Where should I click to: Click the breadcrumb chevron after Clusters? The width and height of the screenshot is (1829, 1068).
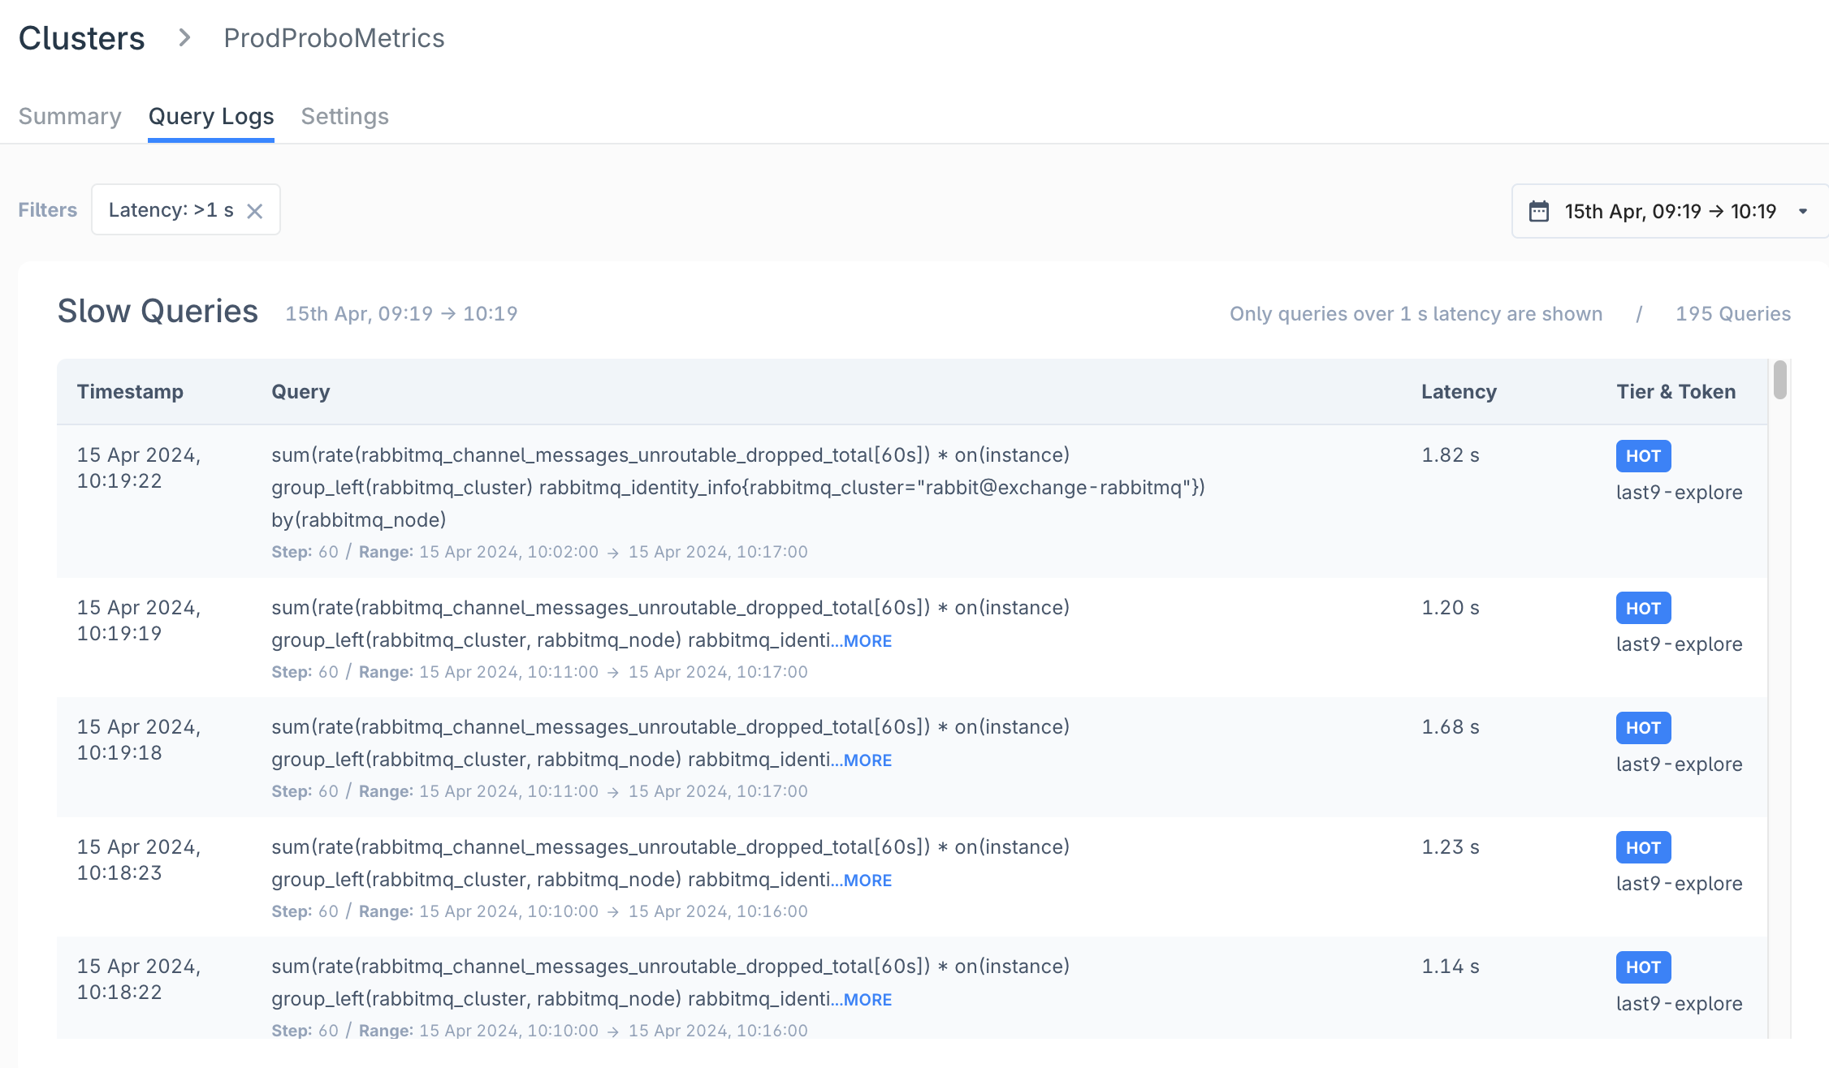185,37
